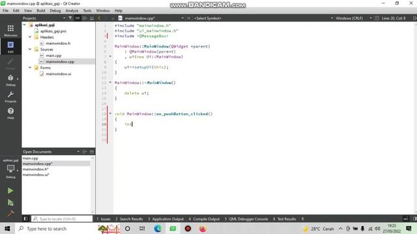Open the output panes selector arrows
Screen dimensions: 417x234
pos(302,219)
